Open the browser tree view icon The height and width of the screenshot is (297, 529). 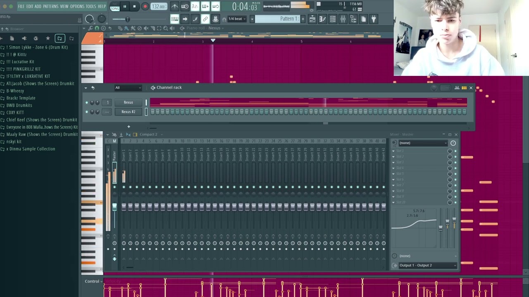click(x=353, y=19)
